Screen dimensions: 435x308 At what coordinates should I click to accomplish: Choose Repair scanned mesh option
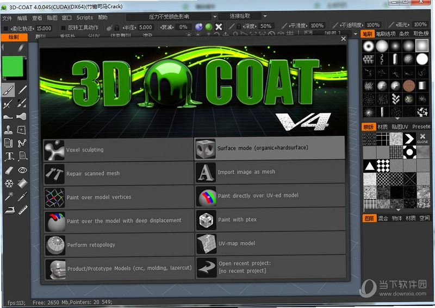(119, 174)
